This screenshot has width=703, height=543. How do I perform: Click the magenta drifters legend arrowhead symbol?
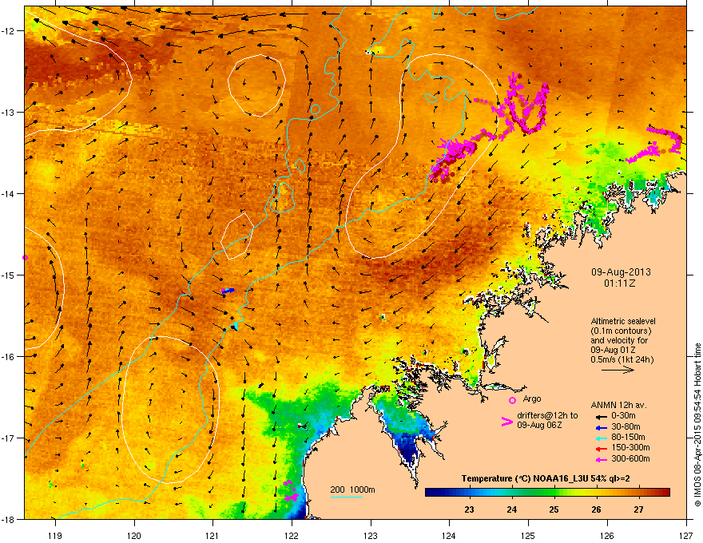(507, 422)
